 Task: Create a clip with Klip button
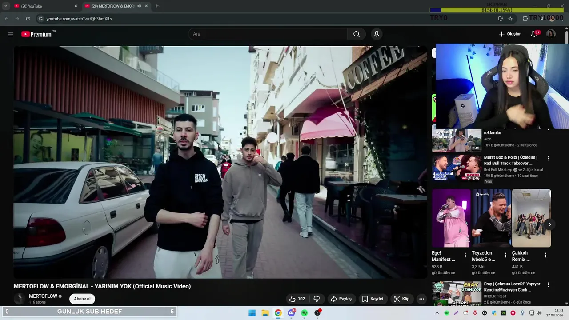click(401, 299)
